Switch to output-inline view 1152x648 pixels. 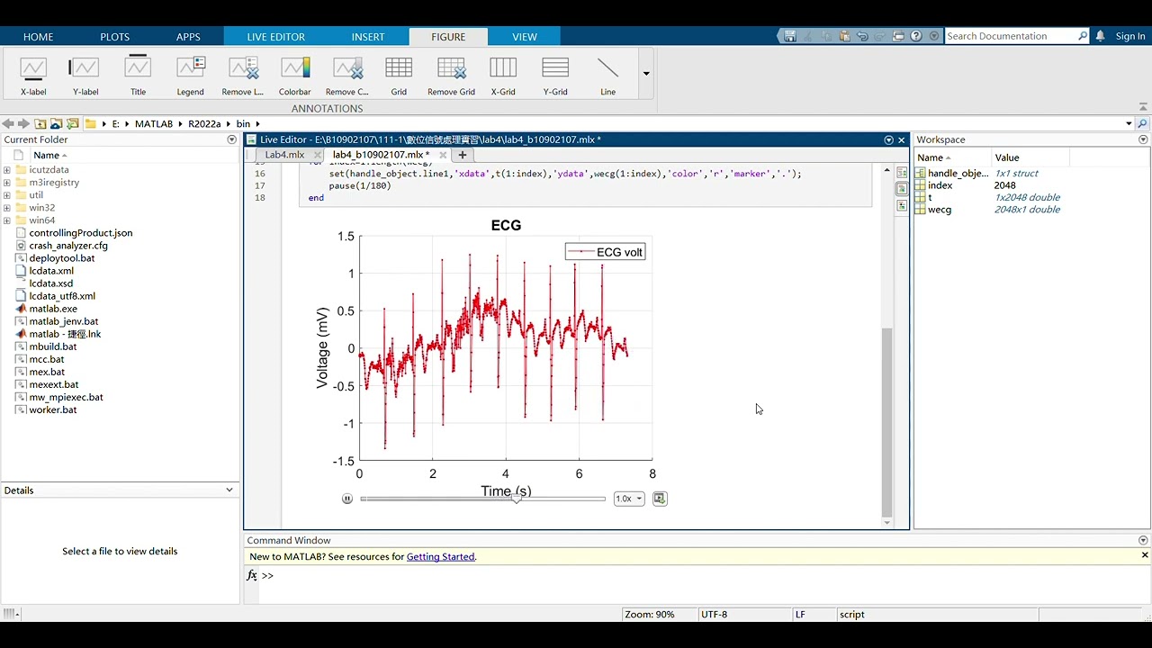tap(902, 189)
